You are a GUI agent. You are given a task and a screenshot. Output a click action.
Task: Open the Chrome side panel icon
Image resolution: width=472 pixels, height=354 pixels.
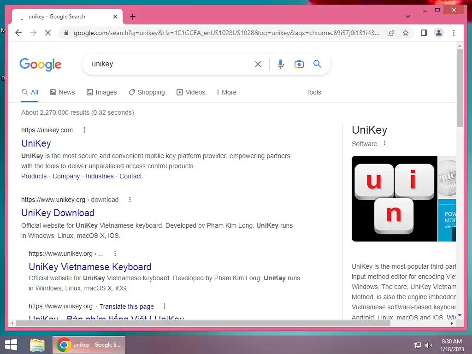click(424, 33)
